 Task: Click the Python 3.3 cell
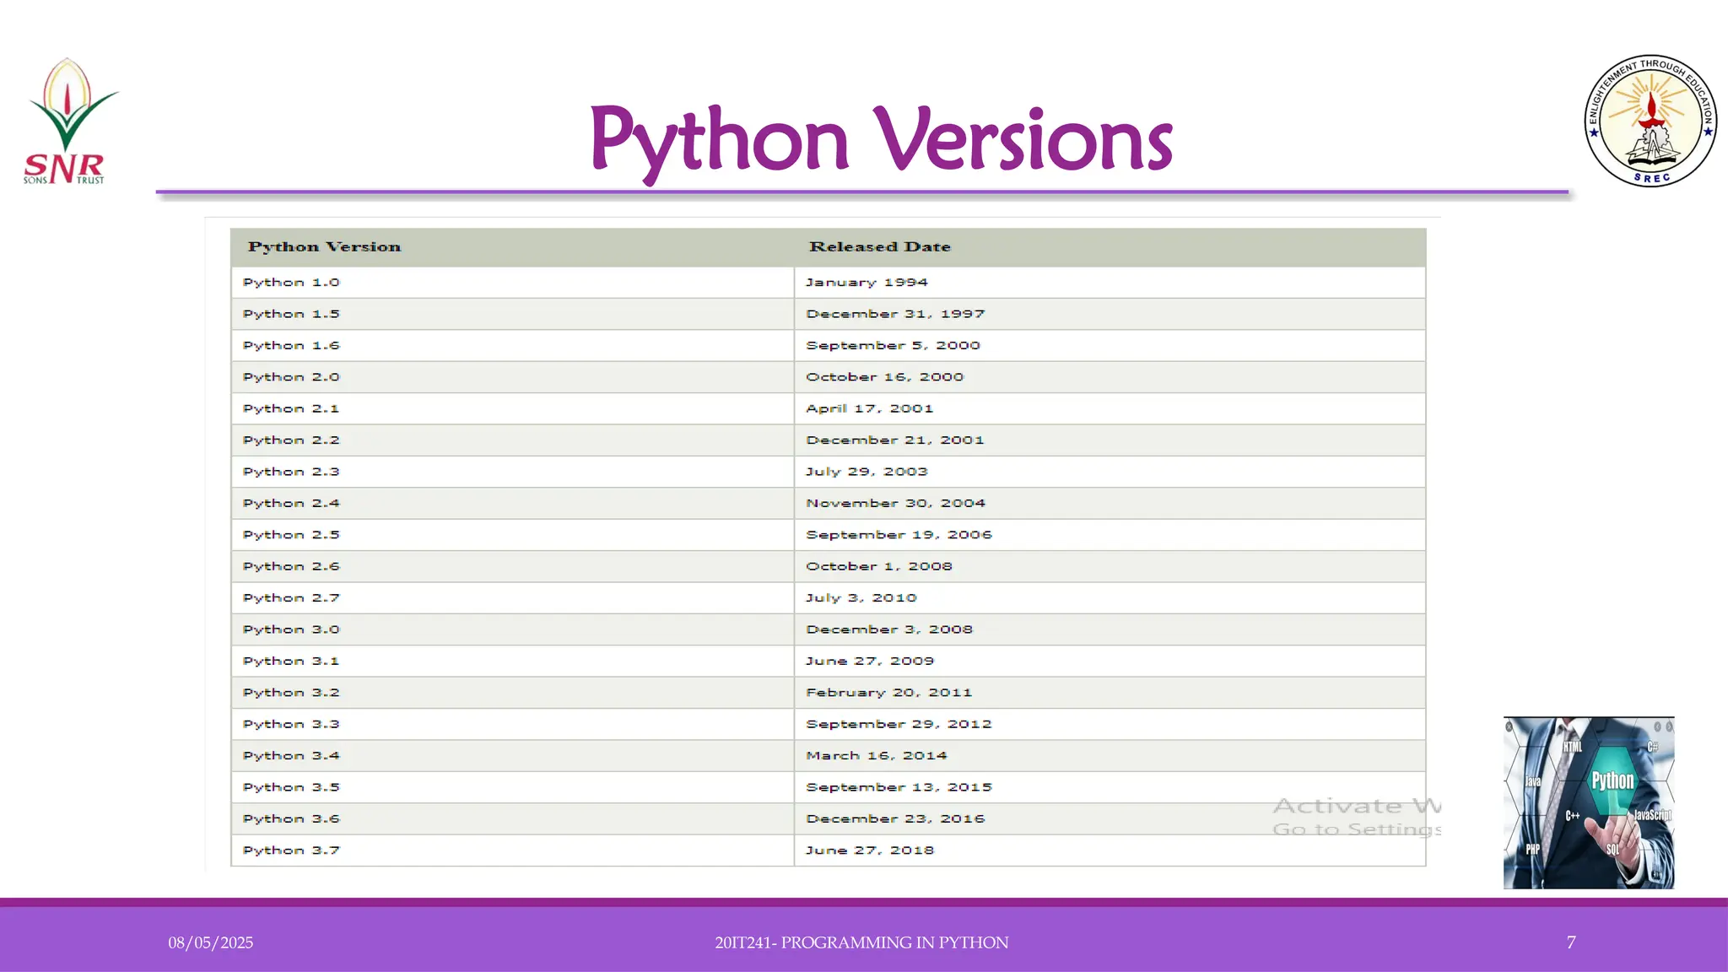[512, 724]
